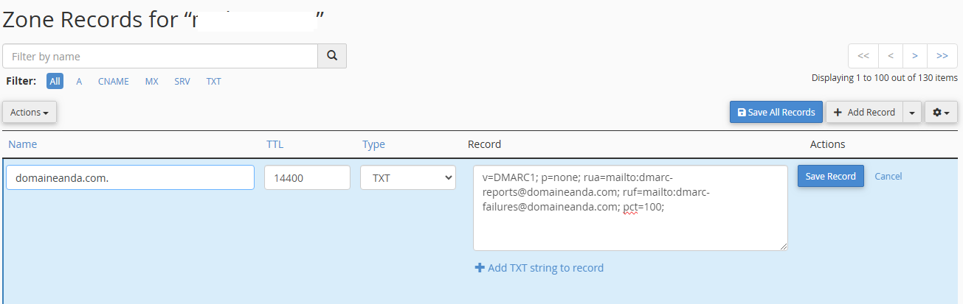Go to previous page of records
Screen dimensions: 963x304
click(890, 56)
